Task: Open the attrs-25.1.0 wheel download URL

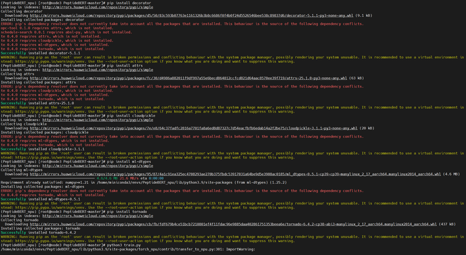Action: (x=188, y=78)
